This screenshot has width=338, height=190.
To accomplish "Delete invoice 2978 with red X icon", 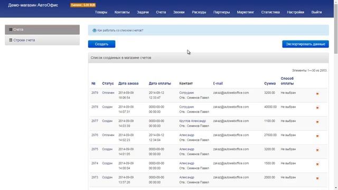I will 317,108.
